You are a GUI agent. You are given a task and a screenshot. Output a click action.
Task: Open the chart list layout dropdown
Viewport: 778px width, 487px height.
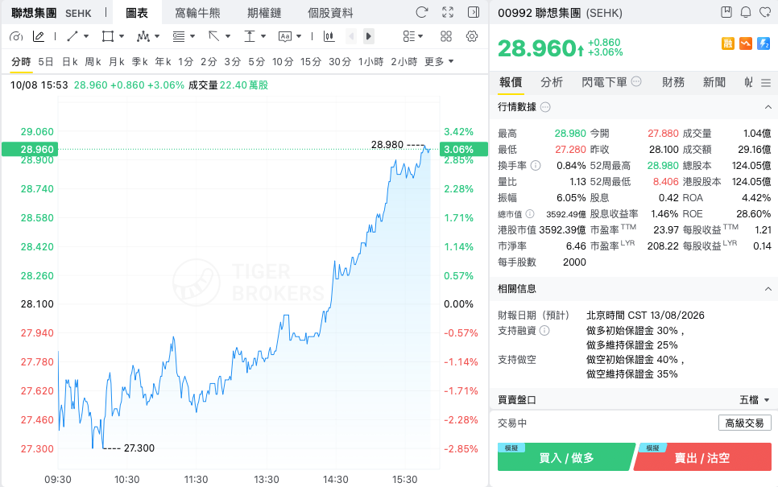click(413, 36)
